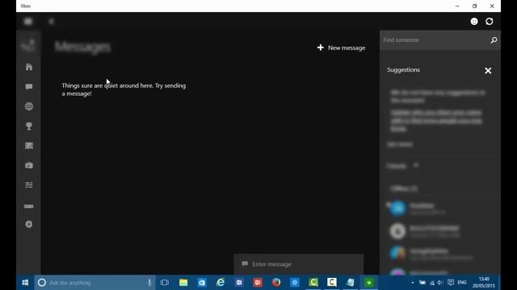Select the friend with the blue avatar
The height and width of the screenshot is (290, 517).
pos(397,208)
